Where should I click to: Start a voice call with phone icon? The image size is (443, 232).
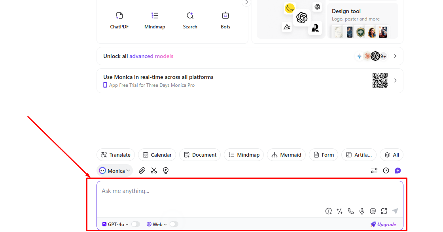tap(351, 211)
